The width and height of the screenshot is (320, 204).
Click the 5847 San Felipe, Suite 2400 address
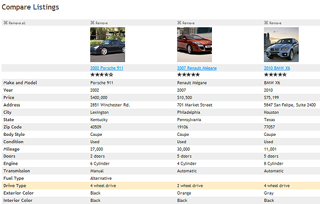coord(290,105)
